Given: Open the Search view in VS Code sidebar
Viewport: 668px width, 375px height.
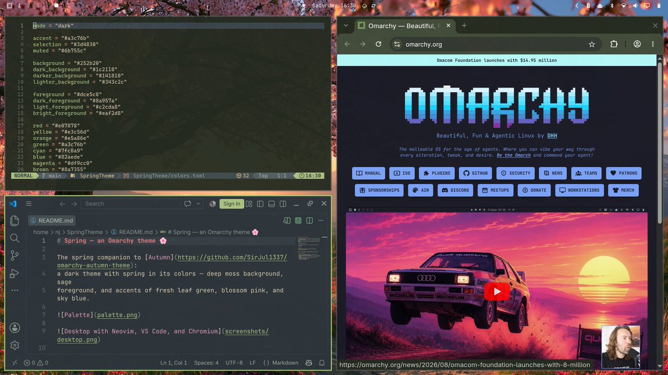Looking at the screenshot, I should tap(14, 238).
